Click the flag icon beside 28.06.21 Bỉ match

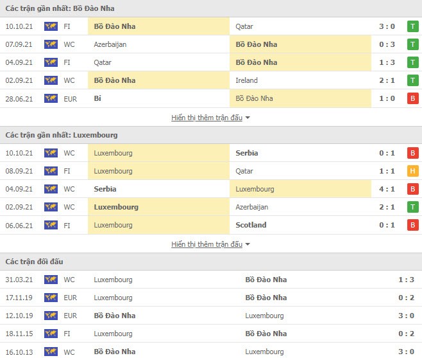click(51, 98)
